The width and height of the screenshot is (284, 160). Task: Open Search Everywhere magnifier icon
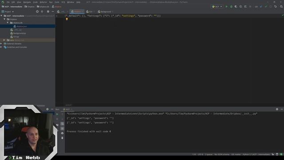pos(281,7)
